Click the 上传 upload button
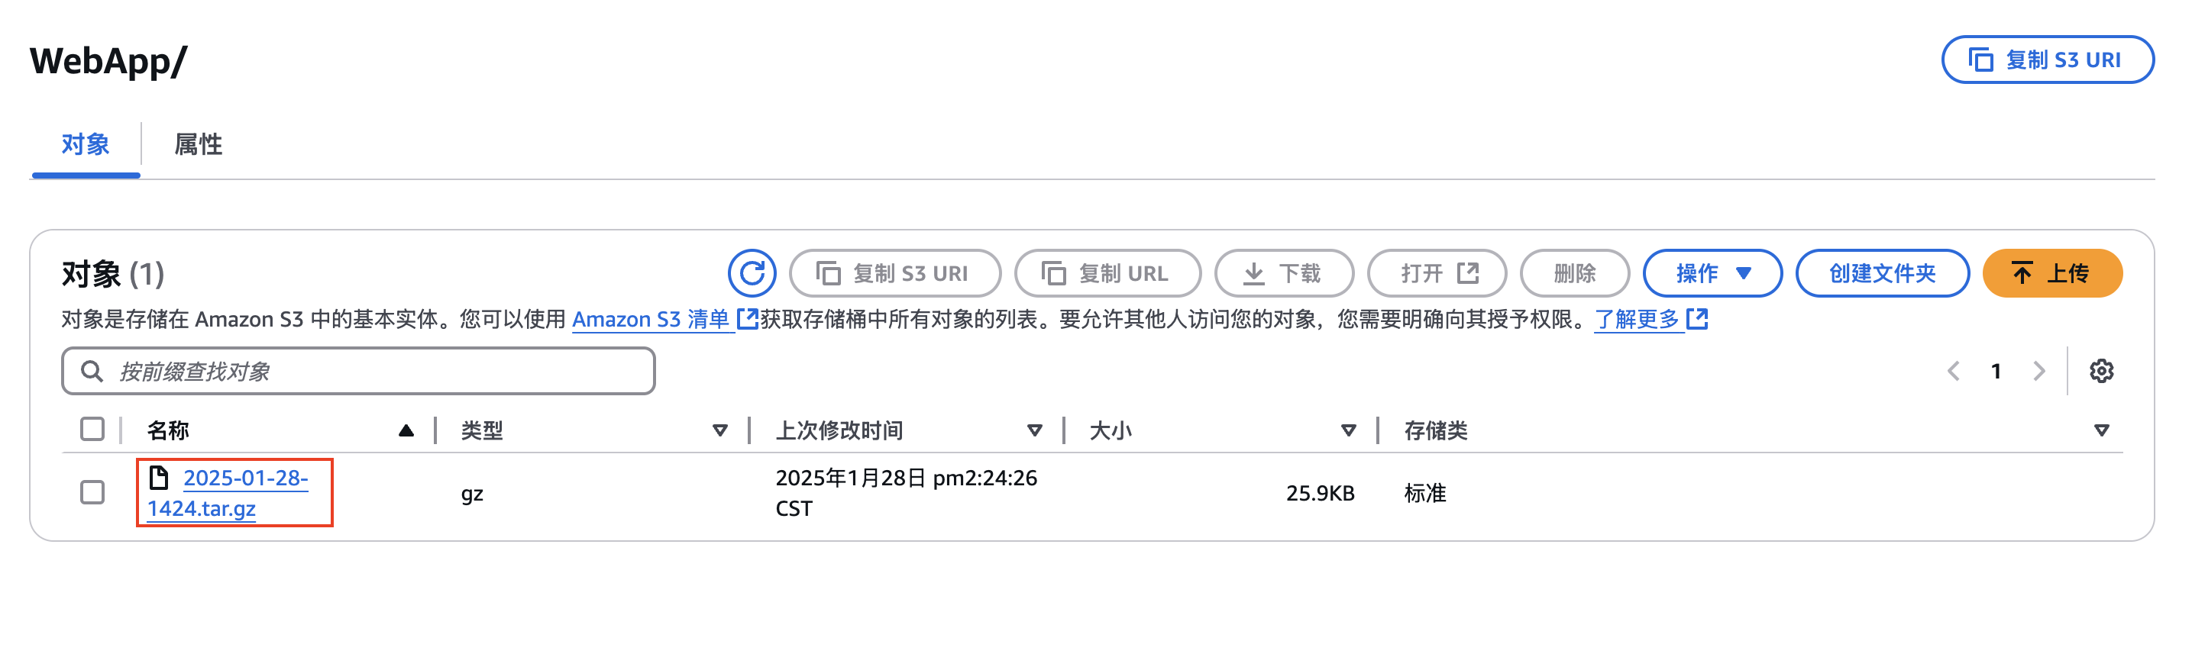The width and height of the screenshot is (2192, 670). coord(2051,273)
